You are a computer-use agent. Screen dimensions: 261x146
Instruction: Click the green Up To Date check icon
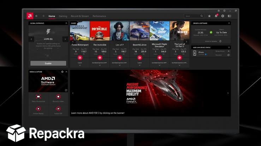[211, 32]
